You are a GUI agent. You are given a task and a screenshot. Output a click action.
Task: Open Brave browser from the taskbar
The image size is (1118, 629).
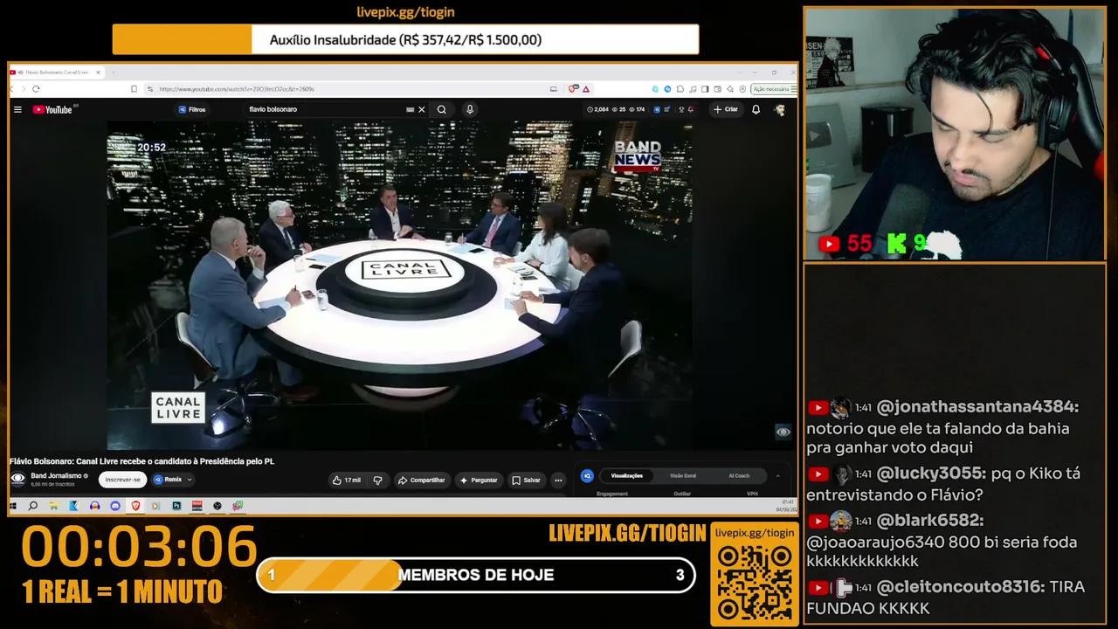135,506
